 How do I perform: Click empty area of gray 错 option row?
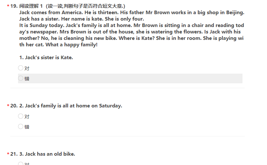point(136,78)
